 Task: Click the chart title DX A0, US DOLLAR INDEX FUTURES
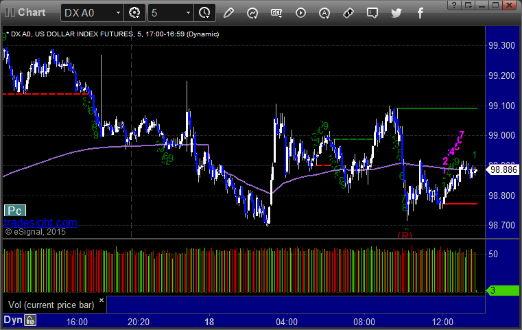pos(72,34)
